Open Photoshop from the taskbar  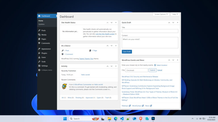[x=153, y=119]
